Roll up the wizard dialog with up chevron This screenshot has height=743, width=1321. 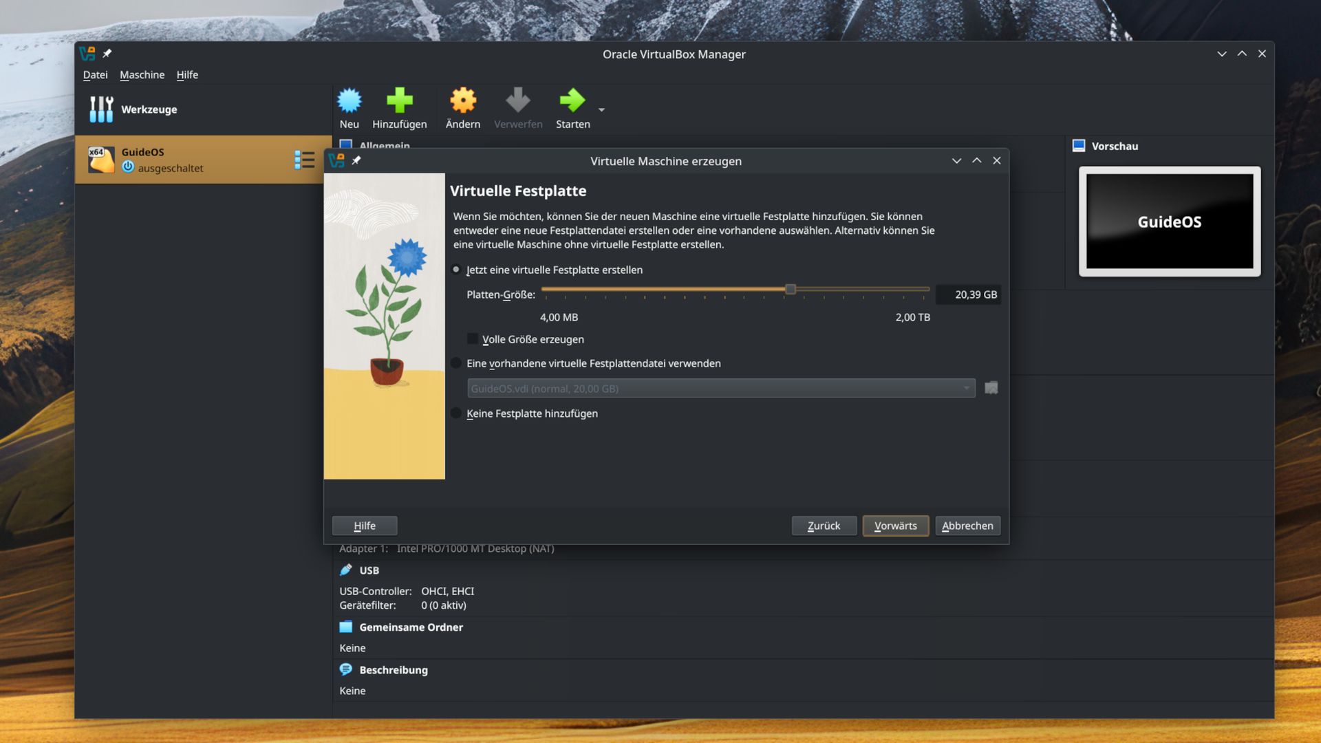click(x=976, y=160)
